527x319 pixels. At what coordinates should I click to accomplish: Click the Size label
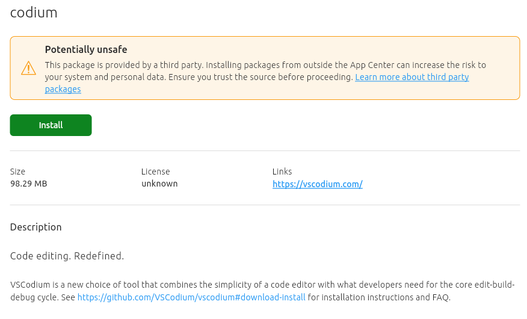18,172
